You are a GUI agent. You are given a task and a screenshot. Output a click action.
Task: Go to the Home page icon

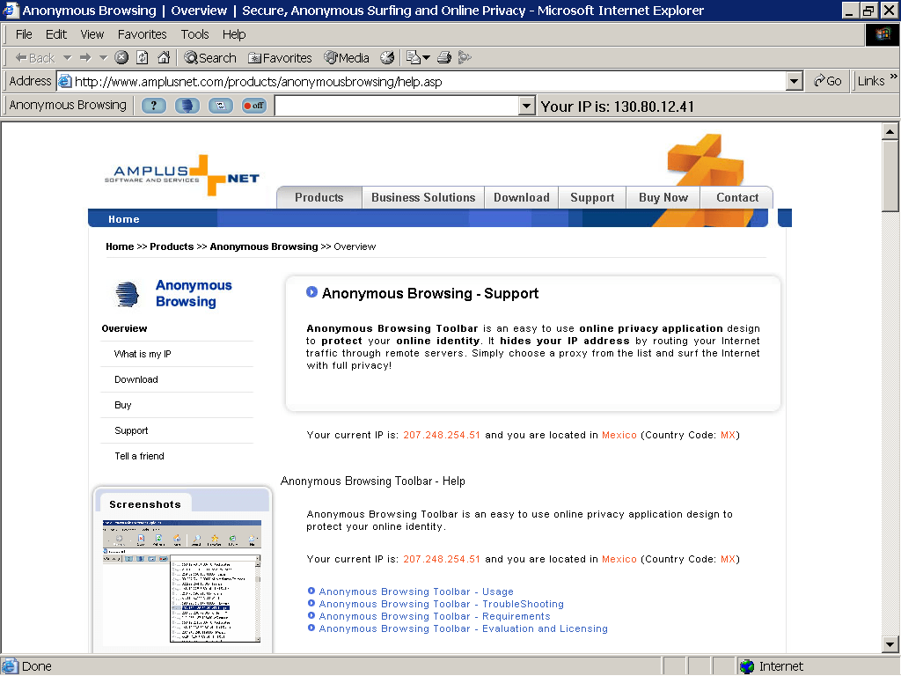pyautogui.click(x=163, y=58)
